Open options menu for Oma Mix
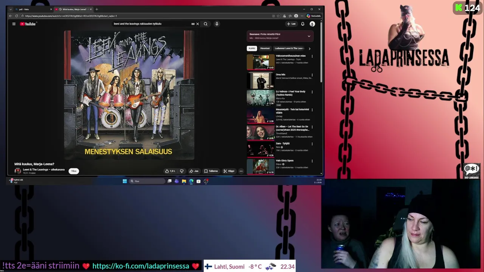 point(312,75)
